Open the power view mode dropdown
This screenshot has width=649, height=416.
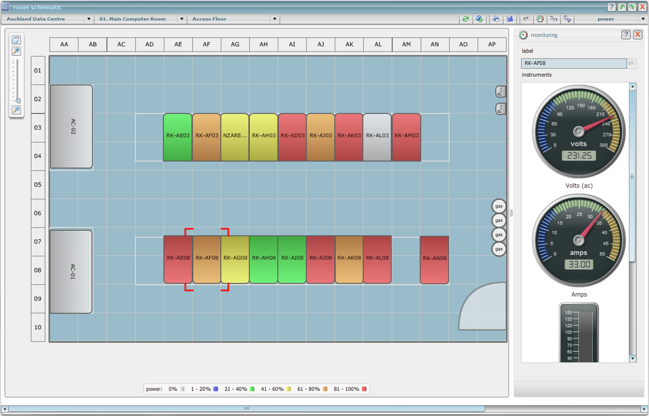(643, 19)
